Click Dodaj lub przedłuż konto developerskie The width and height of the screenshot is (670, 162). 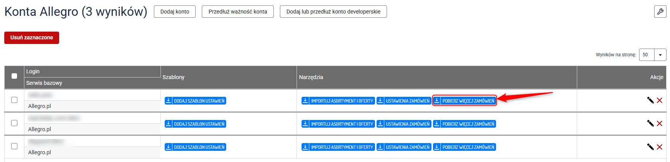tap(333, 12)
